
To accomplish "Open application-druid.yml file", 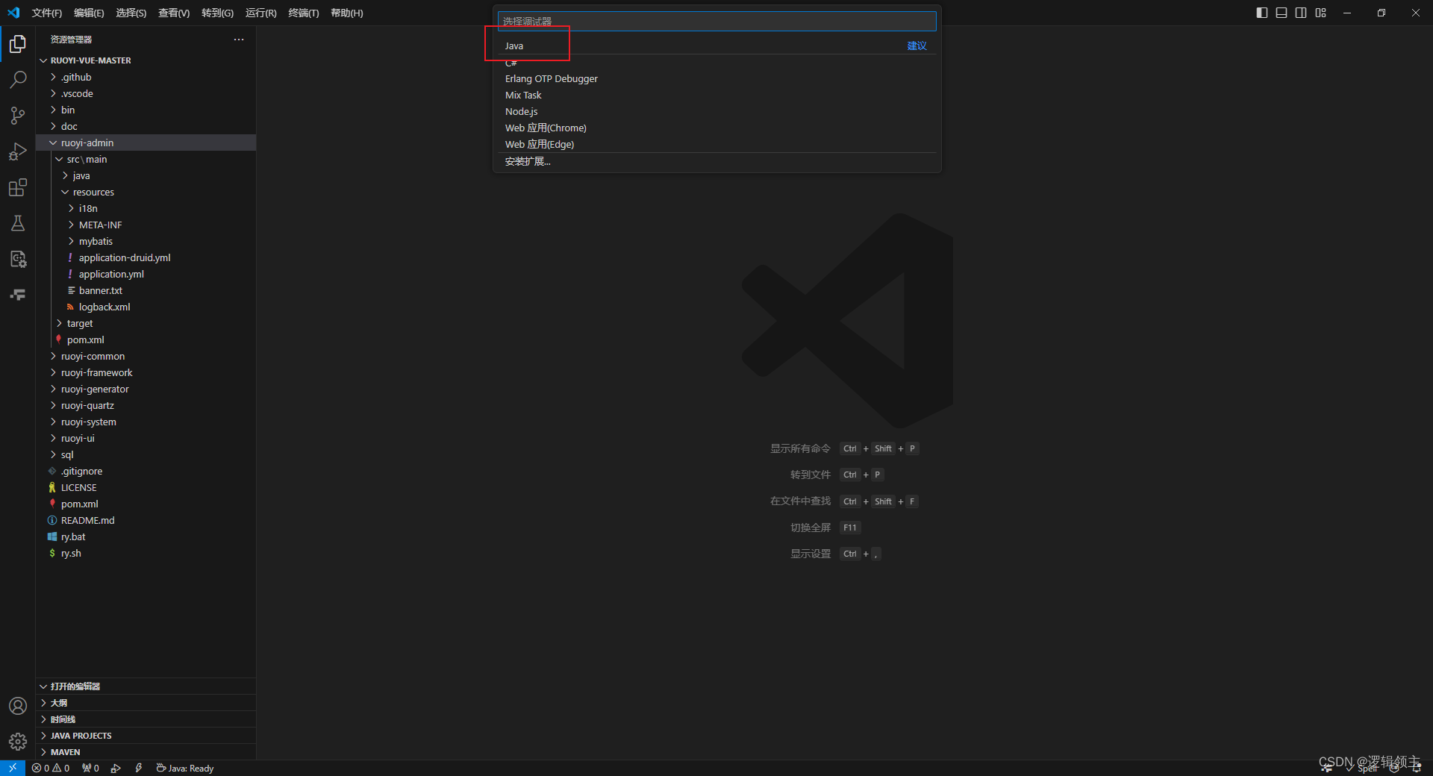I will 146,257.
